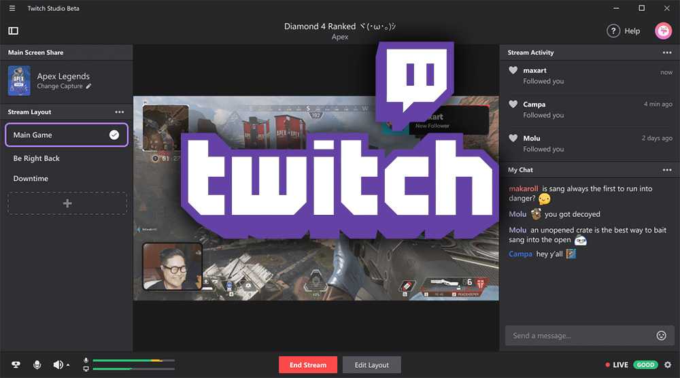Screen dimensions: 680x378
Task: Switch to Be Right Back layout
Action: 37,158
